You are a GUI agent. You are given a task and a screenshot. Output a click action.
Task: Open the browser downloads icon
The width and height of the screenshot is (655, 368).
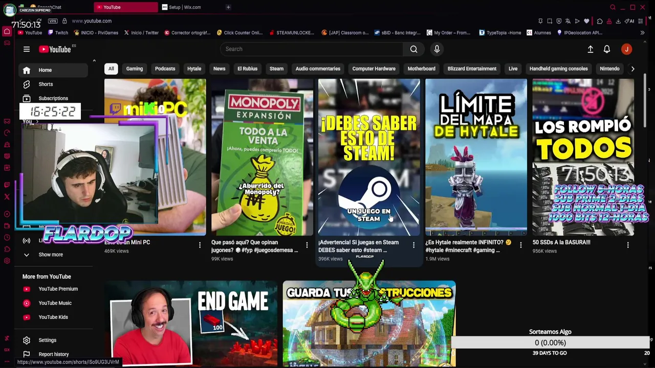pos(618,21)
